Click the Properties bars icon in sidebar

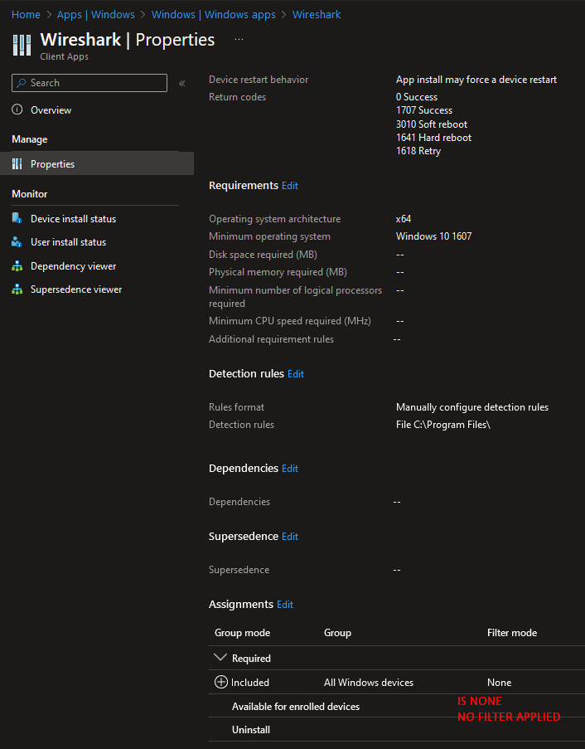point(17,164)
